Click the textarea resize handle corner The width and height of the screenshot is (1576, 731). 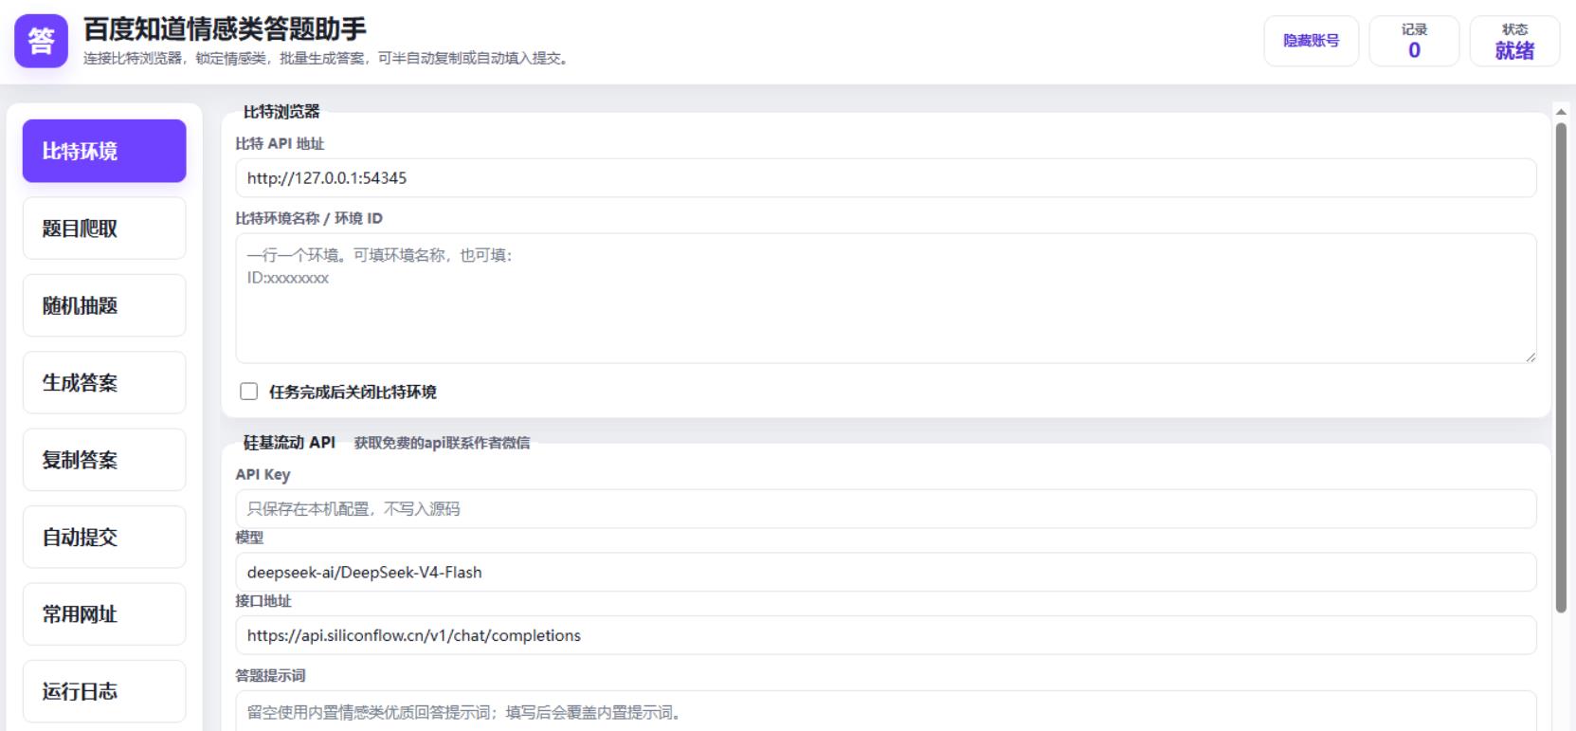(x=1531, y=357)
